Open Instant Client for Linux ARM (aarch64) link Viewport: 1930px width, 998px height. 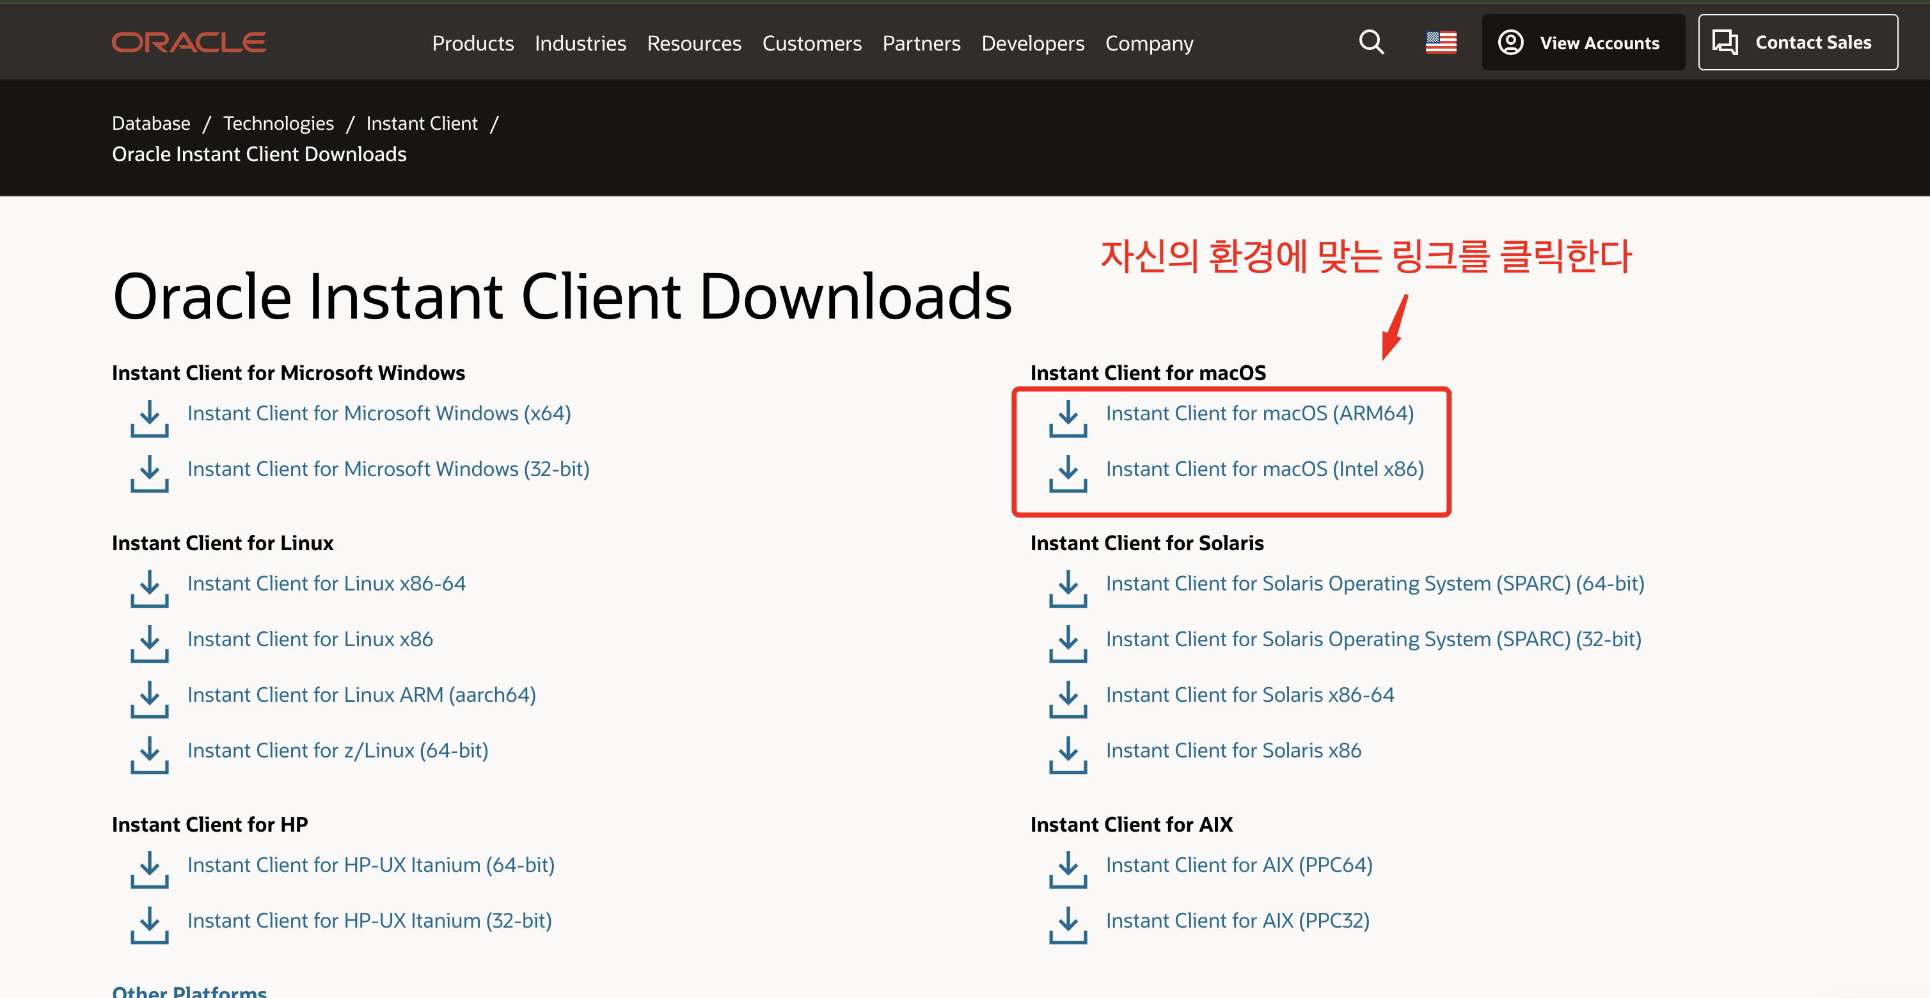click(361, 695)
